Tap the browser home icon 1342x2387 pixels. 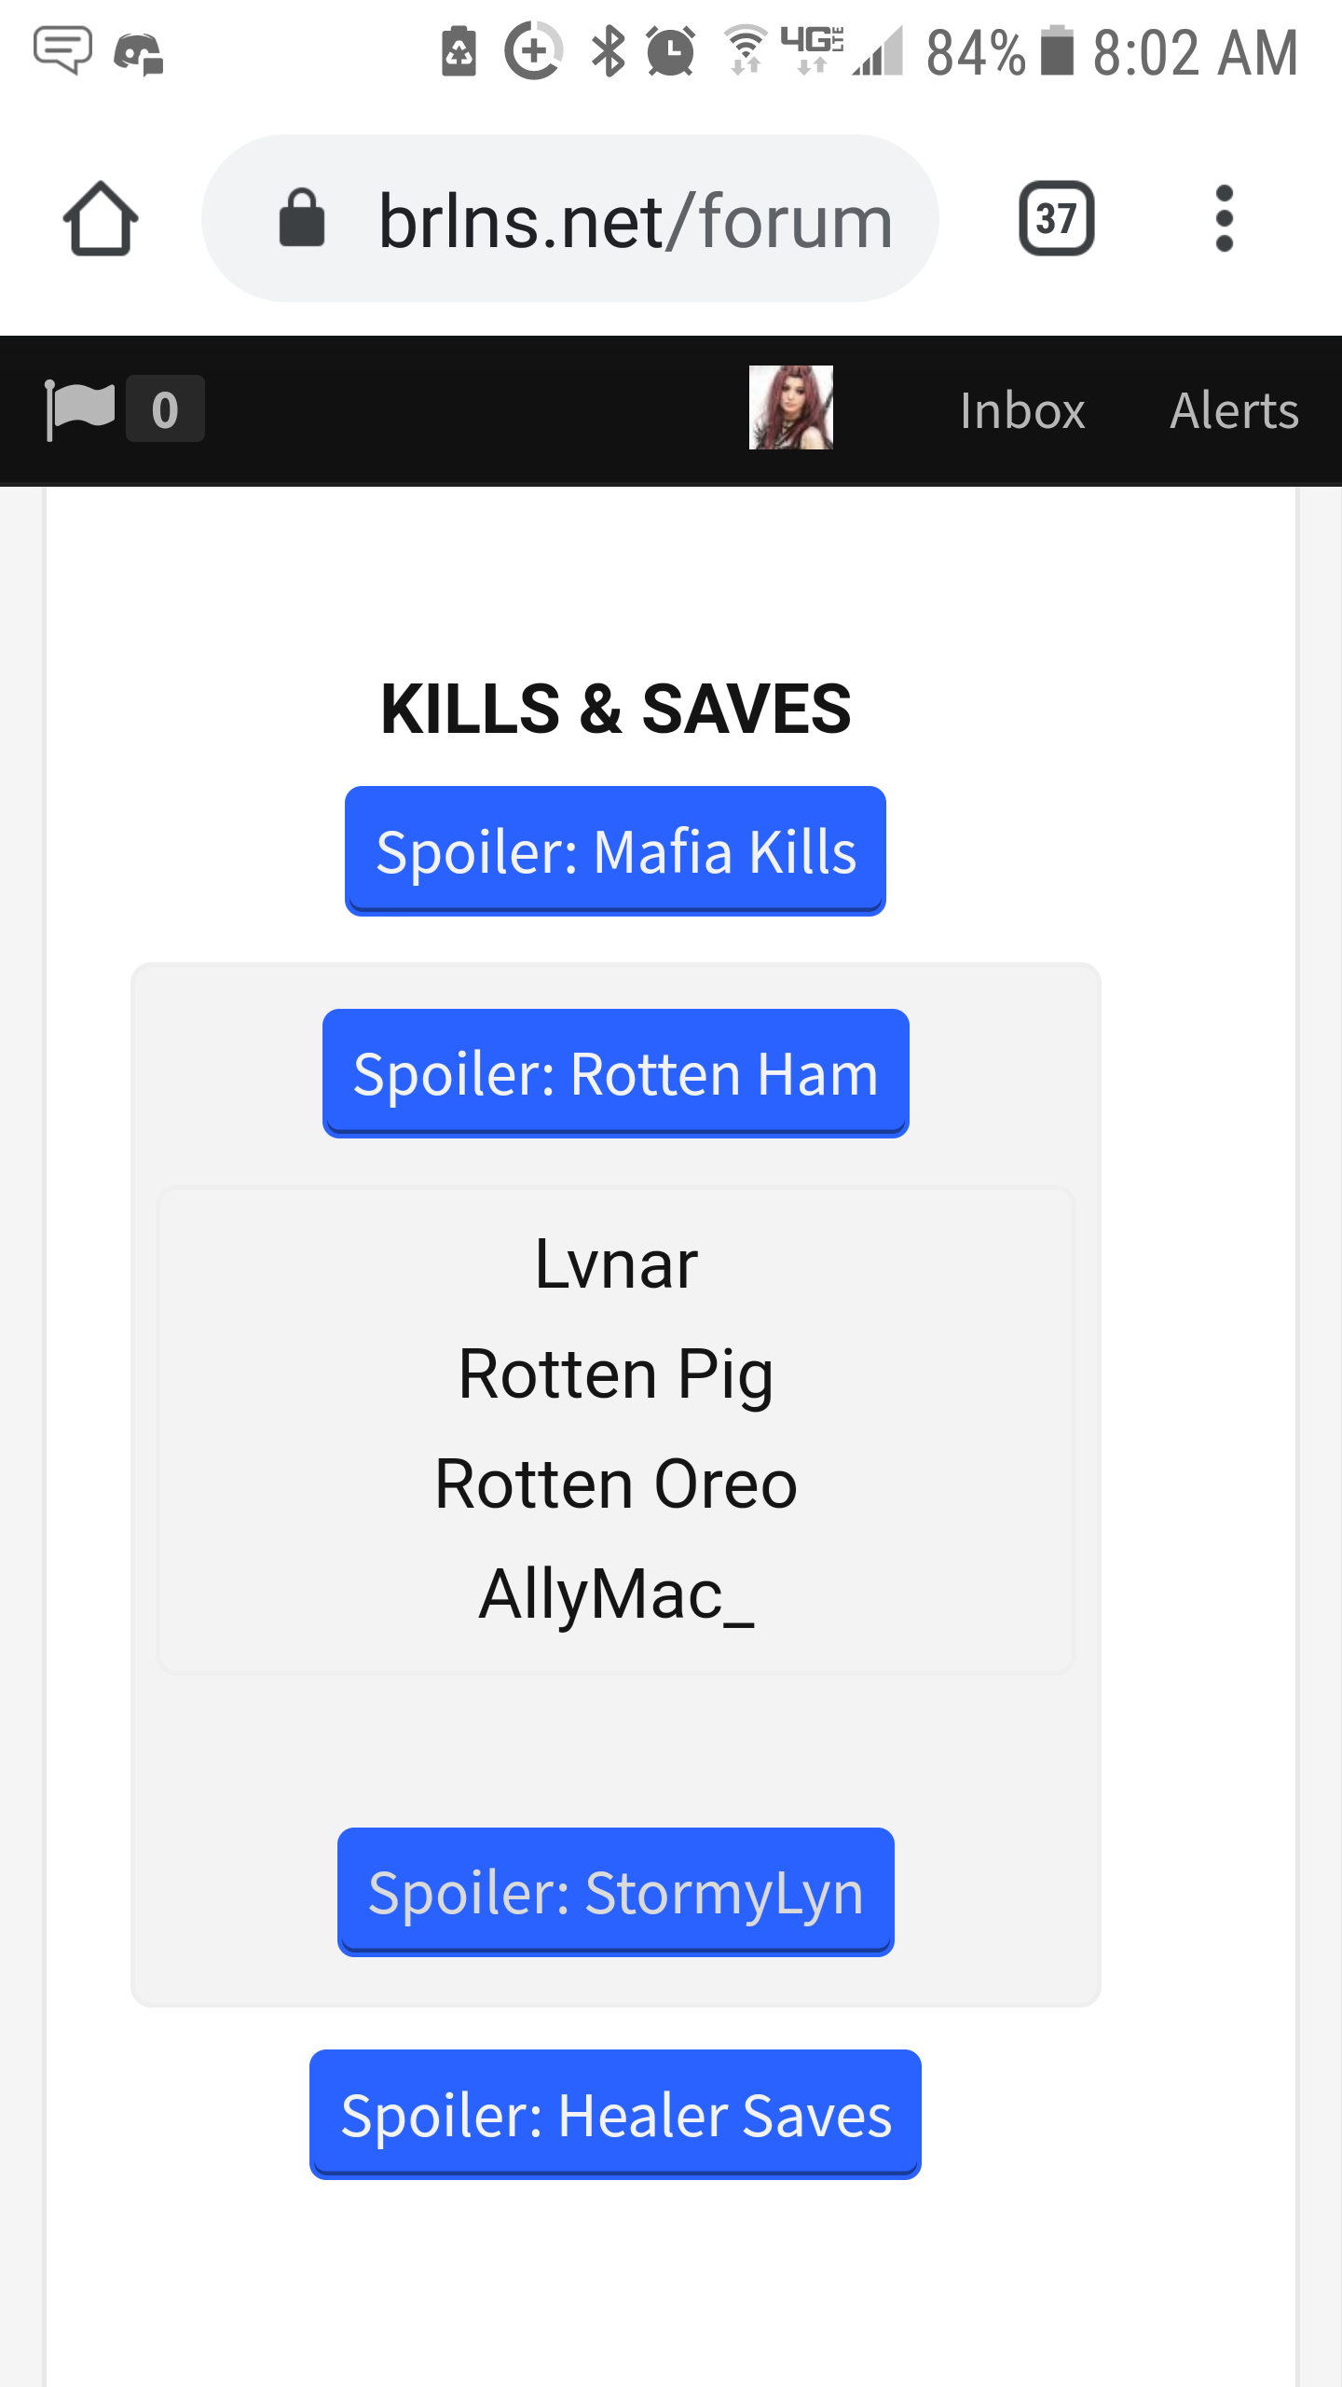click(101, 218)
